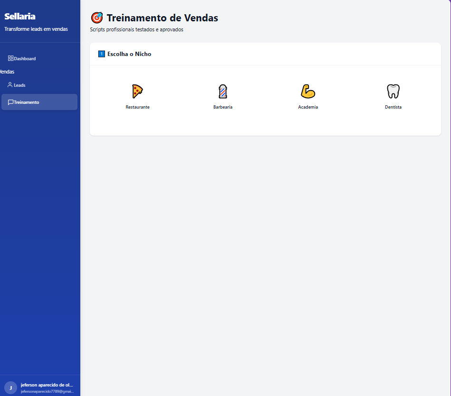Click the person icon next to Leads
The width and height of the screenshot is (451, 396).
tap(10, 85)
